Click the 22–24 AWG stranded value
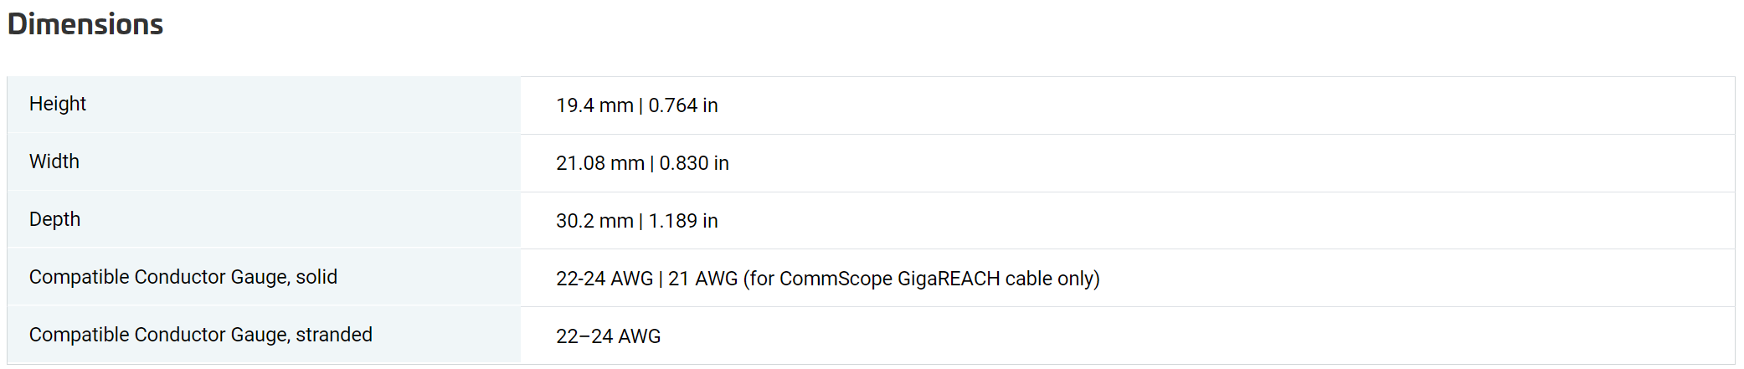 pyautogui.click(x=609, y=336)
